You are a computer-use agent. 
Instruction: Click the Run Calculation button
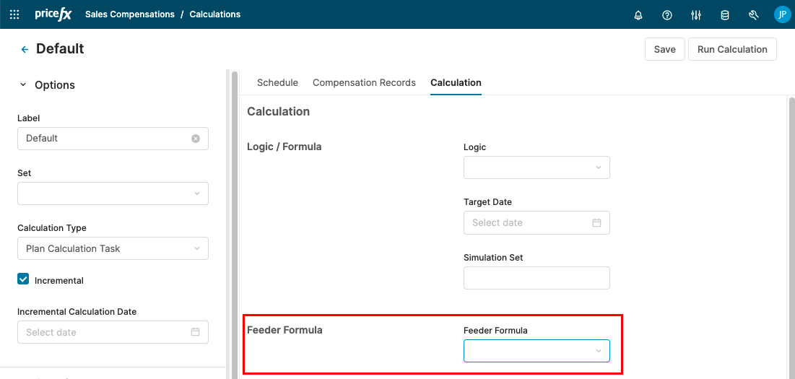(x=732, y=49)
